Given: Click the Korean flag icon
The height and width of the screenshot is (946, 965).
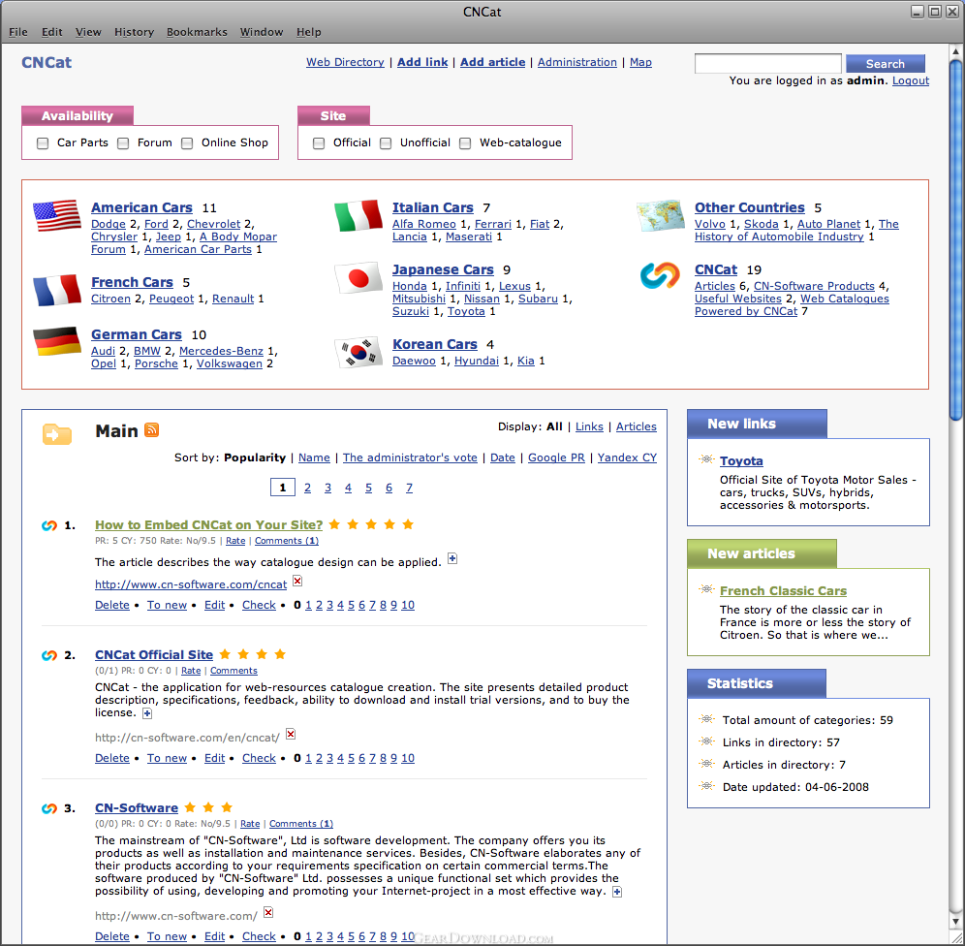Looking at the screenshot, I should tap(358, 353).
